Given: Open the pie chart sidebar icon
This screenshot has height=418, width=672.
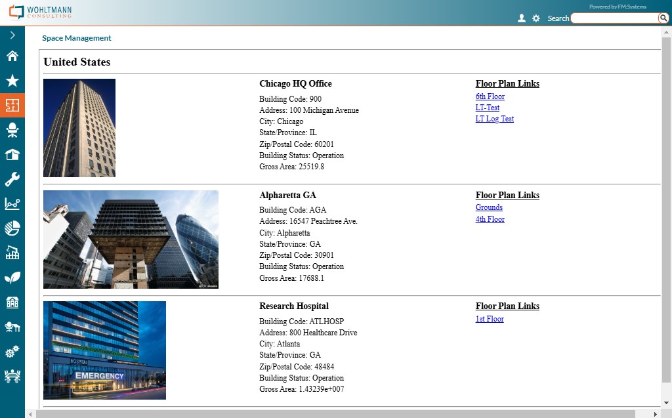Looking at the screenshot, I should pos(12,228).
